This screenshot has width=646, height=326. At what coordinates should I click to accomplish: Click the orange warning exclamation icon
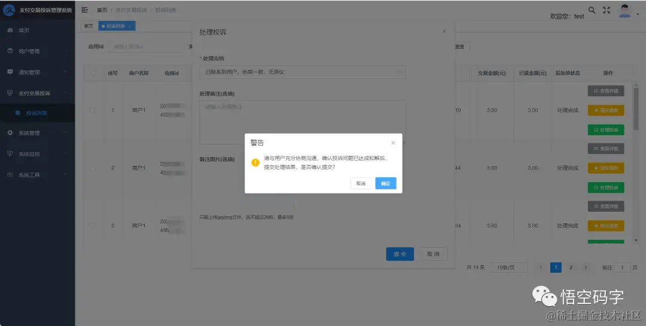pos(255,162)
